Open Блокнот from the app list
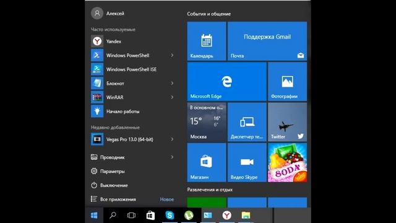The image size is (396, 223). 132,83
